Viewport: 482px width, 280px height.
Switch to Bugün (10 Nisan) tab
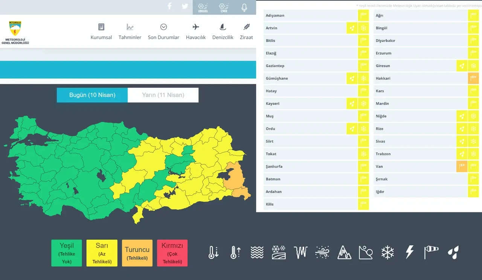point(92,95)
